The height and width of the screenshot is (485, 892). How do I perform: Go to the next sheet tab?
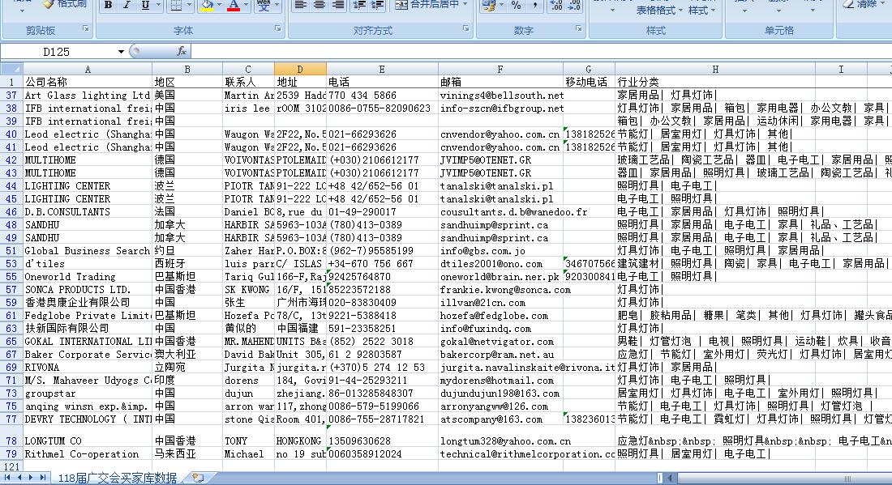pos(31,478)
